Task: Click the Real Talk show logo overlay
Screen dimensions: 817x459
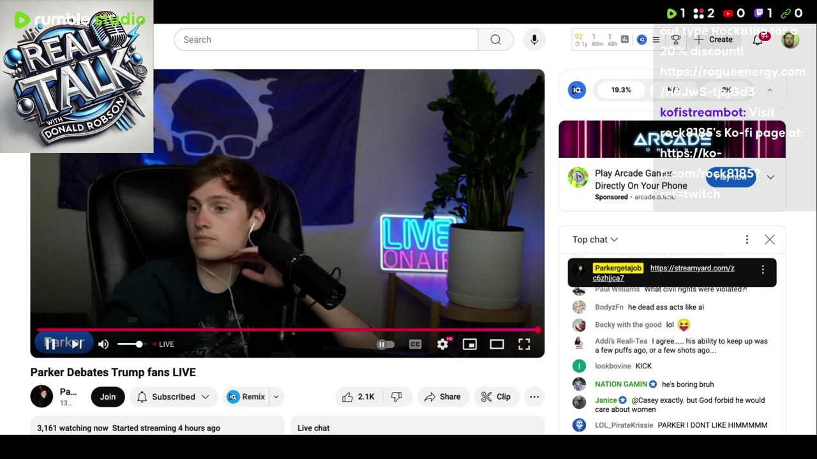Action: point(77,76)
